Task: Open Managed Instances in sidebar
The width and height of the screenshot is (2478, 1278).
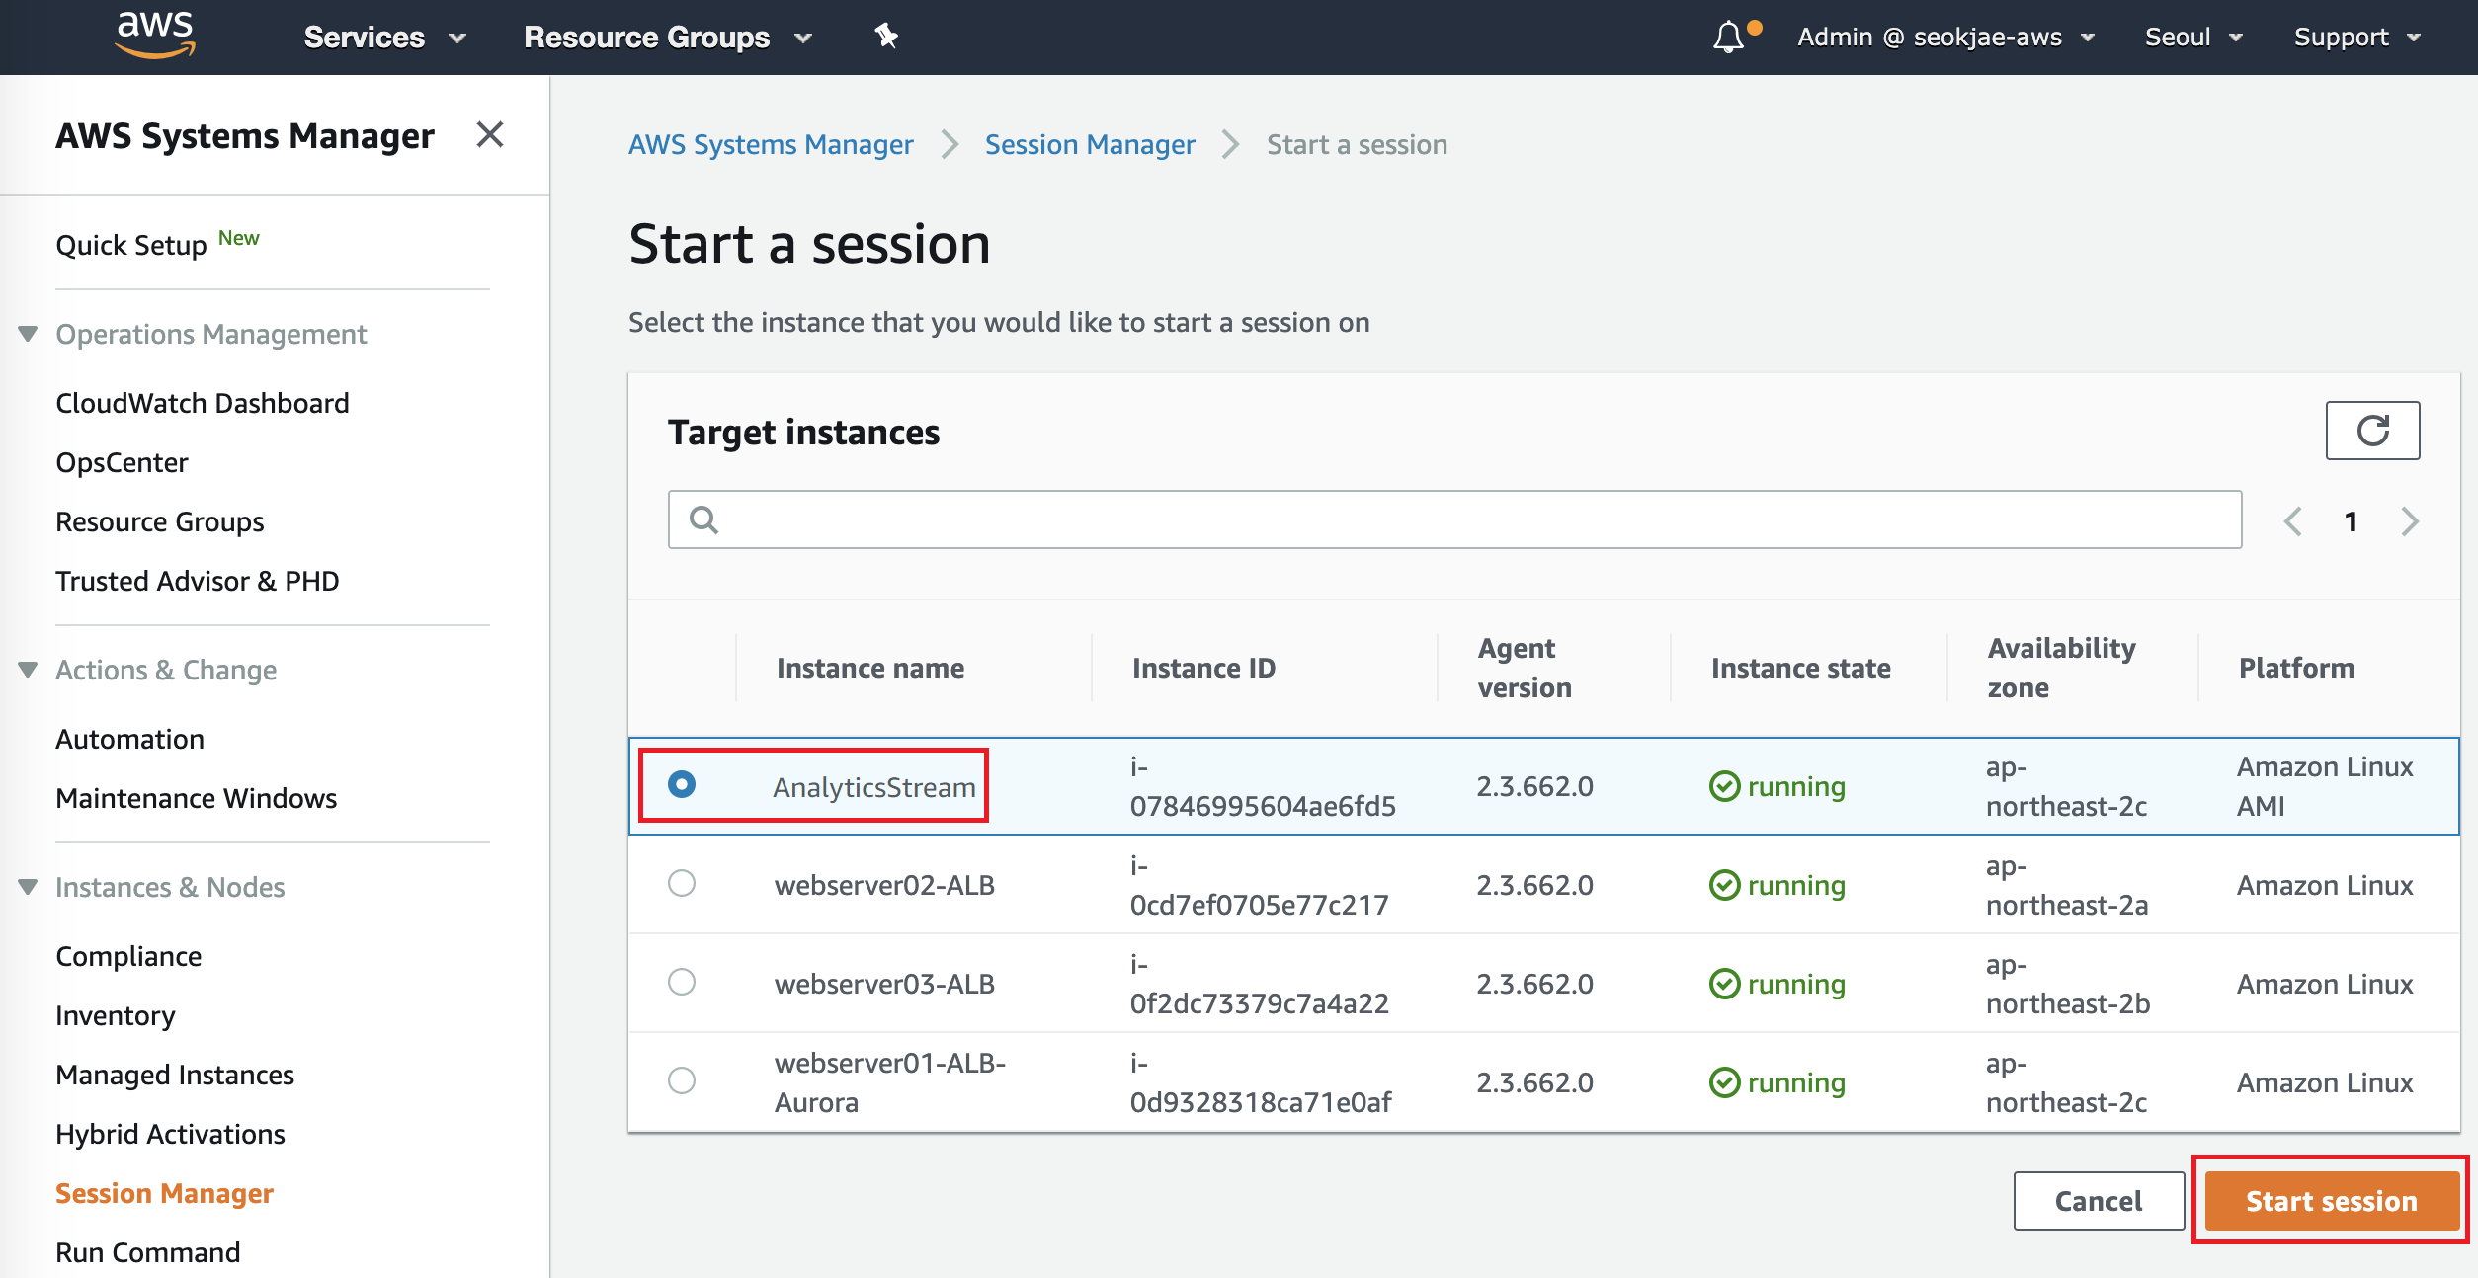Action: [175, 1075]
